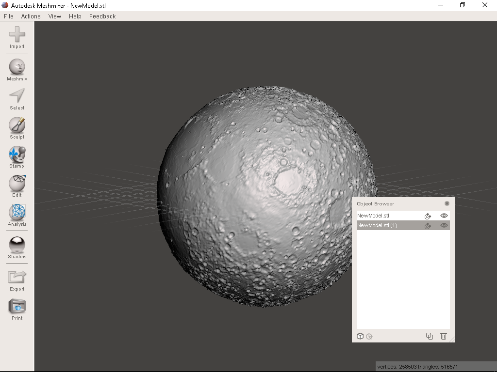Screen dimensions: 497x372
Task: Select NewModel.stl in the Object Browser
Action: (383, 216)
